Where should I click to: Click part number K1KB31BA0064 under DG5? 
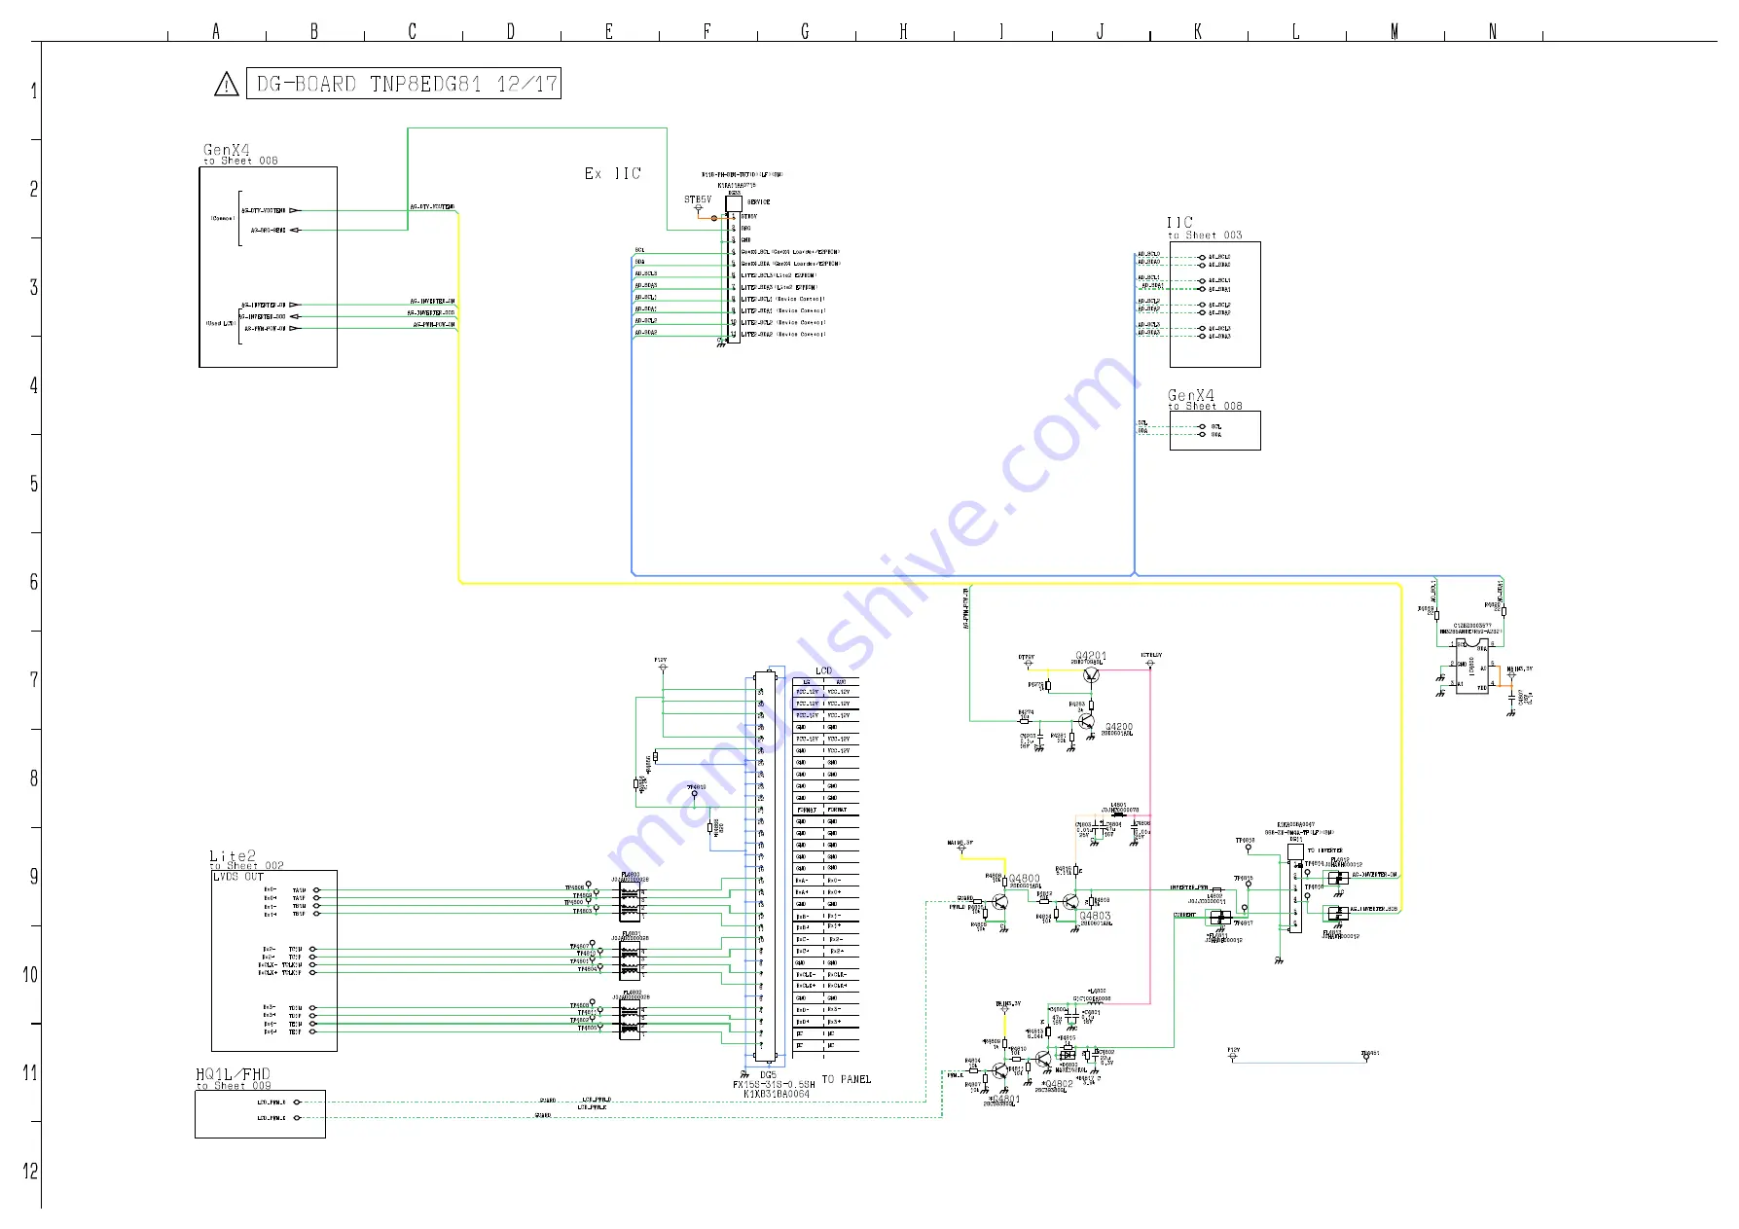click(x=777, y=1094)
